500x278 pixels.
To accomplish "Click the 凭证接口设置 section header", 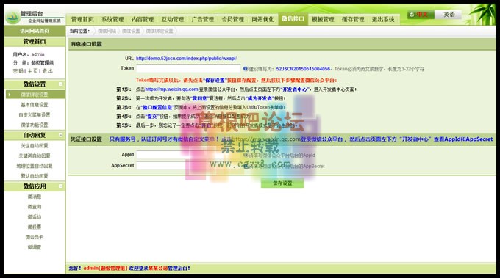I will (86, 139).
